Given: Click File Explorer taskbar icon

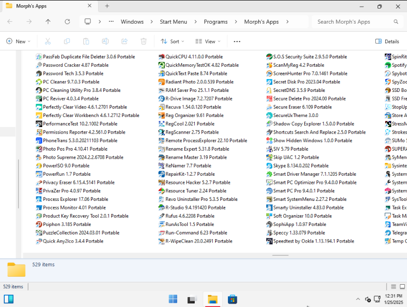Looking at the screenshot, I should click(213, 299).
